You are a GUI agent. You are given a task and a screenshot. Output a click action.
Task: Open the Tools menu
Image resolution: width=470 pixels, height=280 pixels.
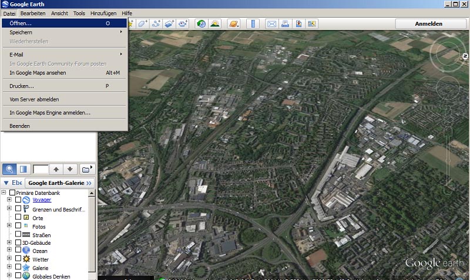[x=79, y=13]
